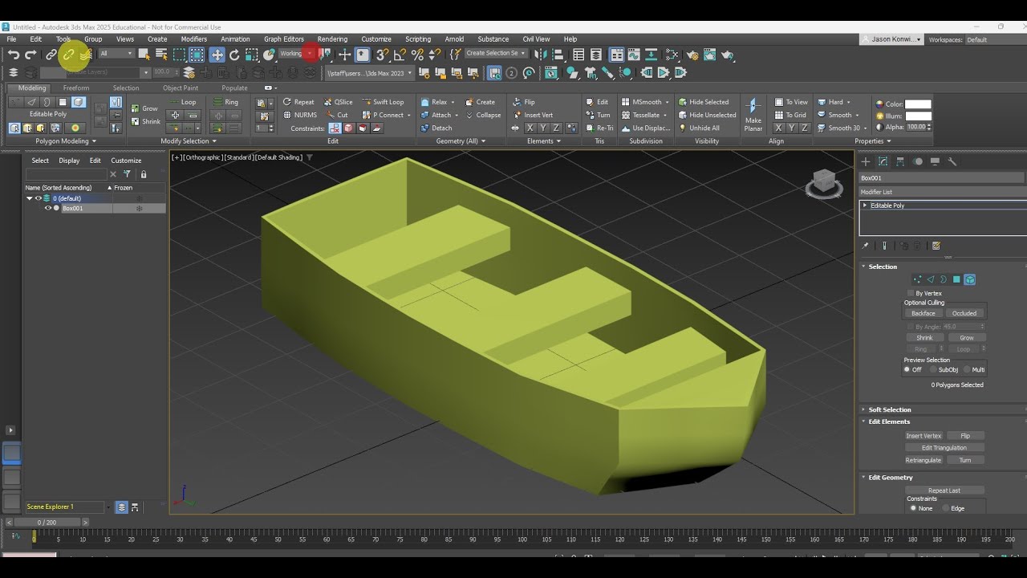Viewport: 1027px width, 578px height.
Task: Click the Mirror tool icon
Action: click(540, 55)
